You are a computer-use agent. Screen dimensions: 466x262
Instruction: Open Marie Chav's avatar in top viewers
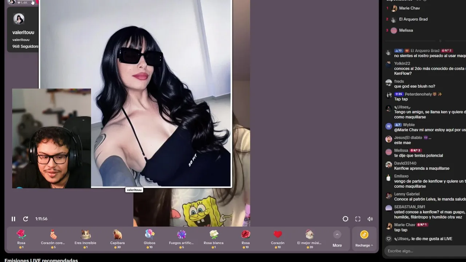pos(394,8)
